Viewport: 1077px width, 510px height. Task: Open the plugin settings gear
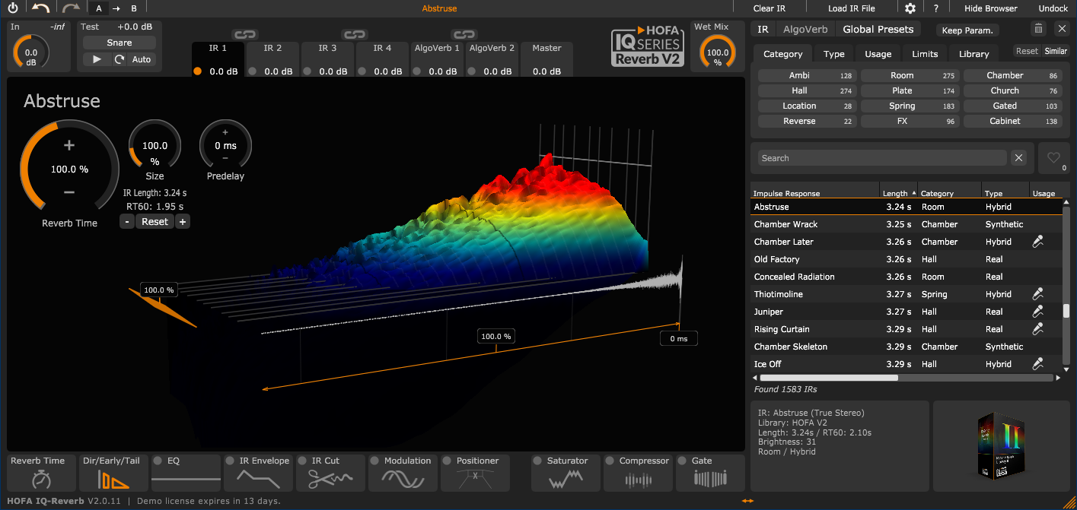coord(910,8)
